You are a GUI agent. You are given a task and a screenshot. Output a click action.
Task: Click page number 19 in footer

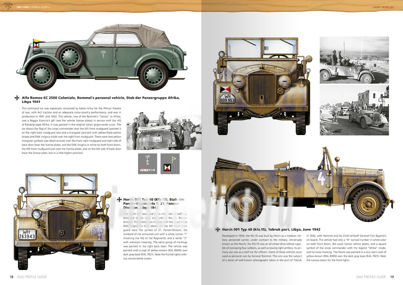click(x=392, y=277)
